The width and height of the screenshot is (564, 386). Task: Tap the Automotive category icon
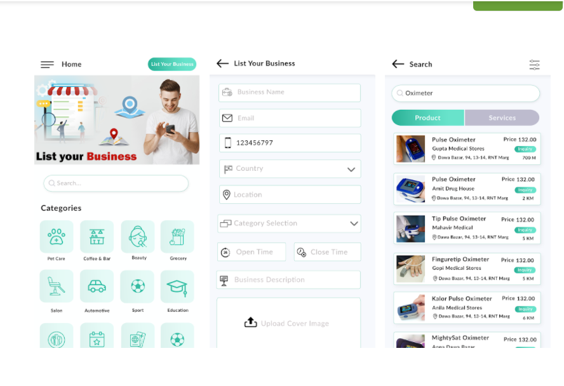point(97,287)
